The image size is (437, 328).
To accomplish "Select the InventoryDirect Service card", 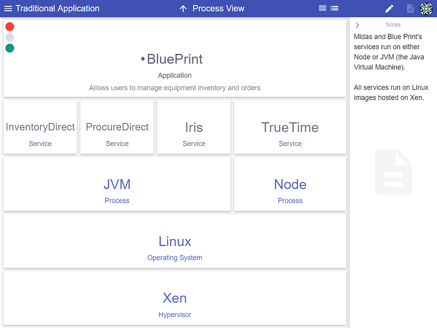I will [x=40, y=127].
